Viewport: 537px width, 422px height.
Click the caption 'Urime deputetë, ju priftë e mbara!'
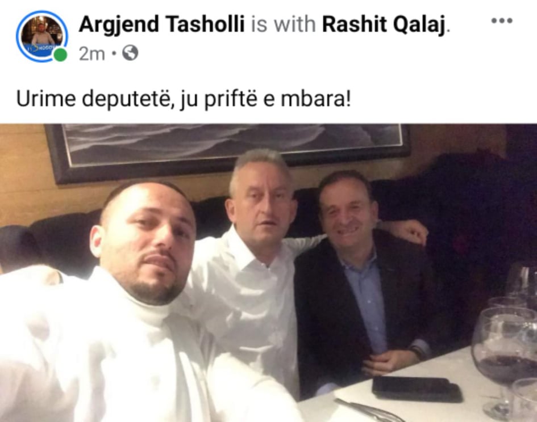coord(184,99)
